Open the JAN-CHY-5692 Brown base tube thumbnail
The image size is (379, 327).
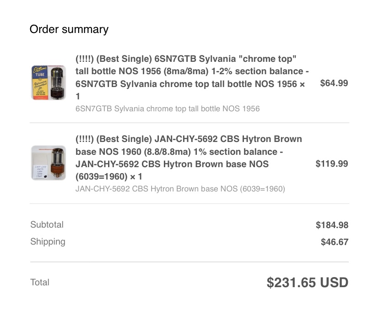pyautogui.click(x=49, y=163)
